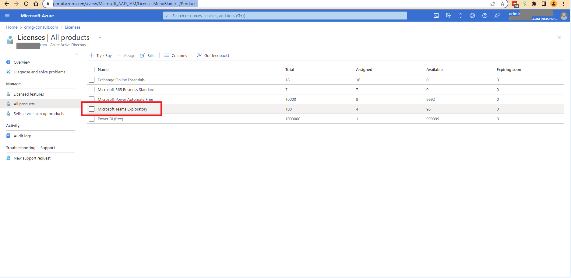Image resolution: width=571 pixels, height=278 pixels.
Task: Click available value 999999 for Power BI
Action: 433,119
